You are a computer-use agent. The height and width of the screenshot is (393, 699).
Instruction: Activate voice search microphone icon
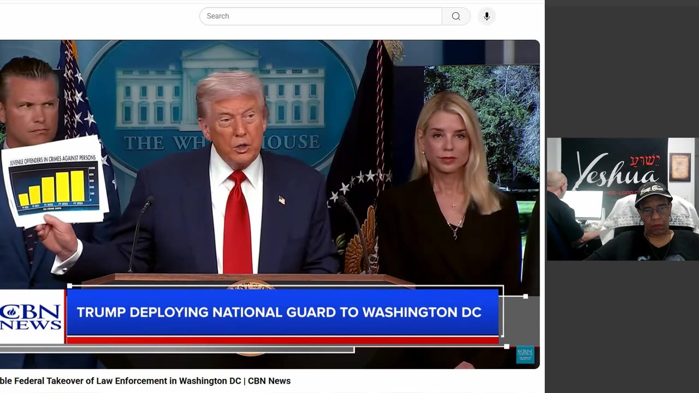coord(487,16)
